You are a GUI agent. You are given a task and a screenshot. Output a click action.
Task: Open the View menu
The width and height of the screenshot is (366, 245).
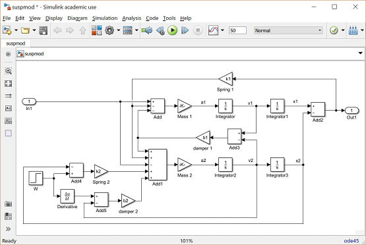(x=35, y=18)
